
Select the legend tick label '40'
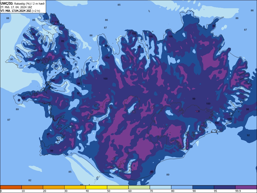coord(87,191)
